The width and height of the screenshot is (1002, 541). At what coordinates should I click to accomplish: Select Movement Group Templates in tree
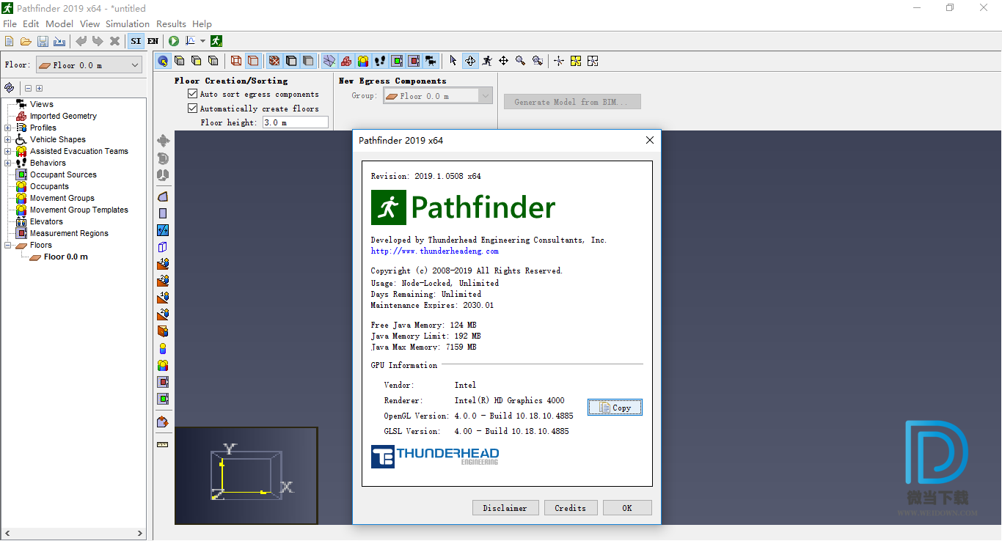tap(78, 210)
